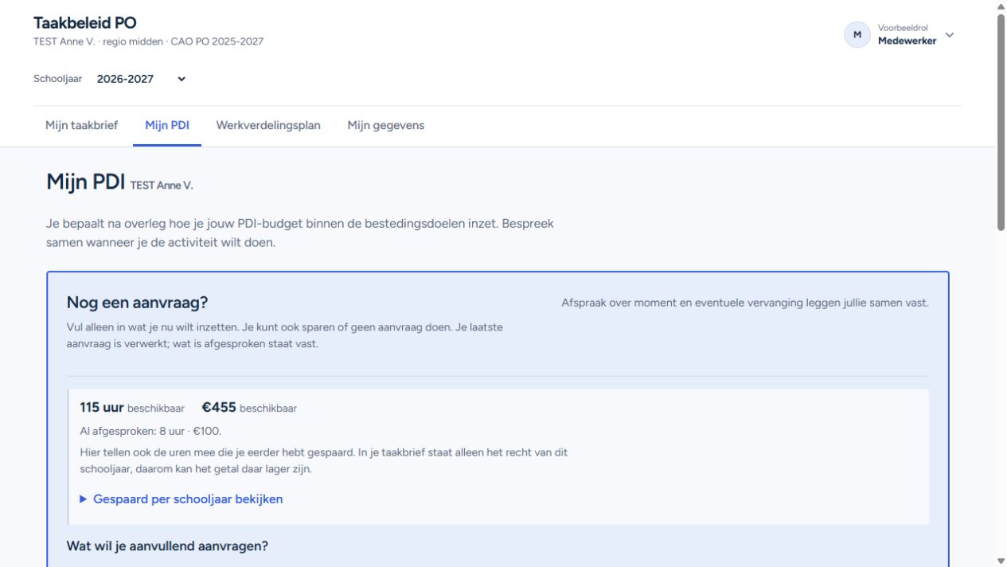Click 'Al afgesproken: 8 uur · €100.' text
The width and height of the screenshot is (1007, 567).
point(150,432)
